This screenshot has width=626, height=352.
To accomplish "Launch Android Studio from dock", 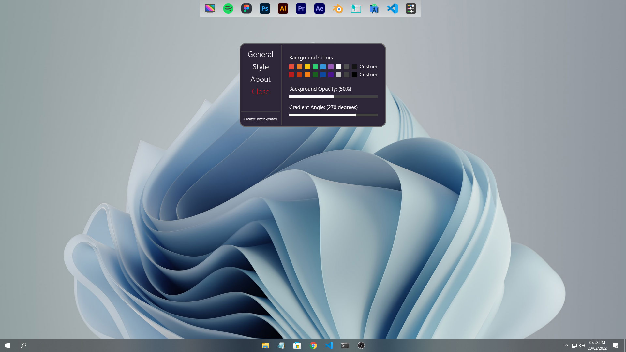I will pos(374,8).
